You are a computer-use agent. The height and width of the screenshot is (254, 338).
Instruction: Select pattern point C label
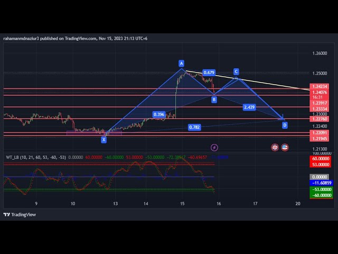point(236,71)
